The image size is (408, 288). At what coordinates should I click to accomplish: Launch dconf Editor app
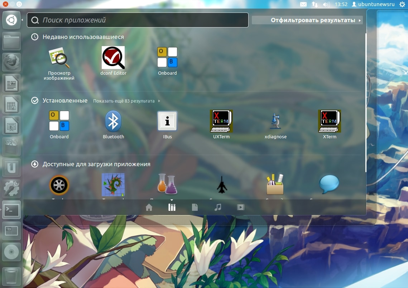[113, 61]
